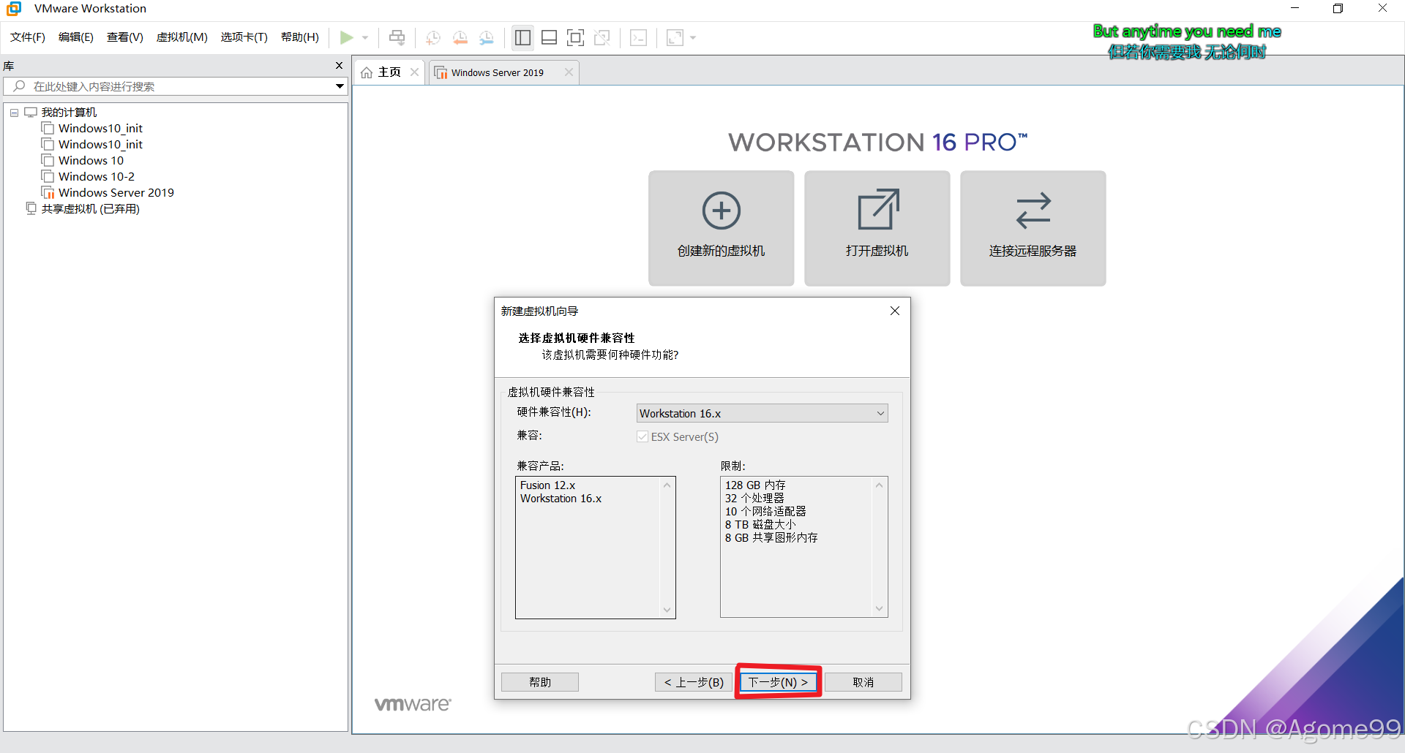Click the stretch guest display icon
The image size is (1405, 753).
point(675,37)
